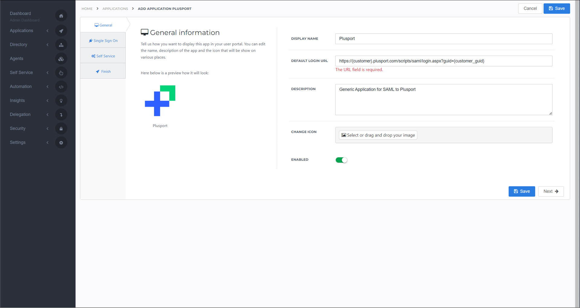The height and width of the screenshot is (308, 580).
Task: Select or drag and drop image button
Action: coord(378,135)
